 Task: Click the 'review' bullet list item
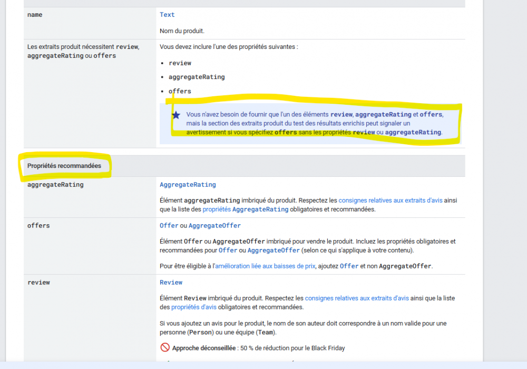(180, 63)
